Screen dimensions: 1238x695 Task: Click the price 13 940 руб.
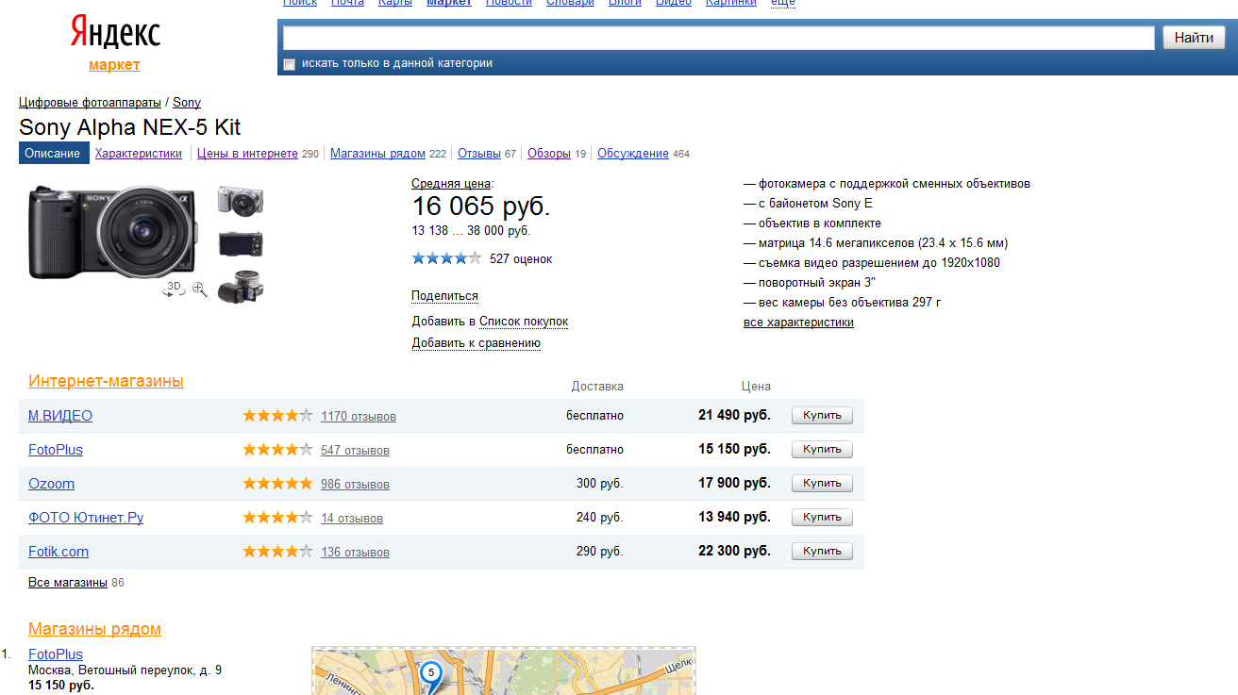tap(734, 517)
